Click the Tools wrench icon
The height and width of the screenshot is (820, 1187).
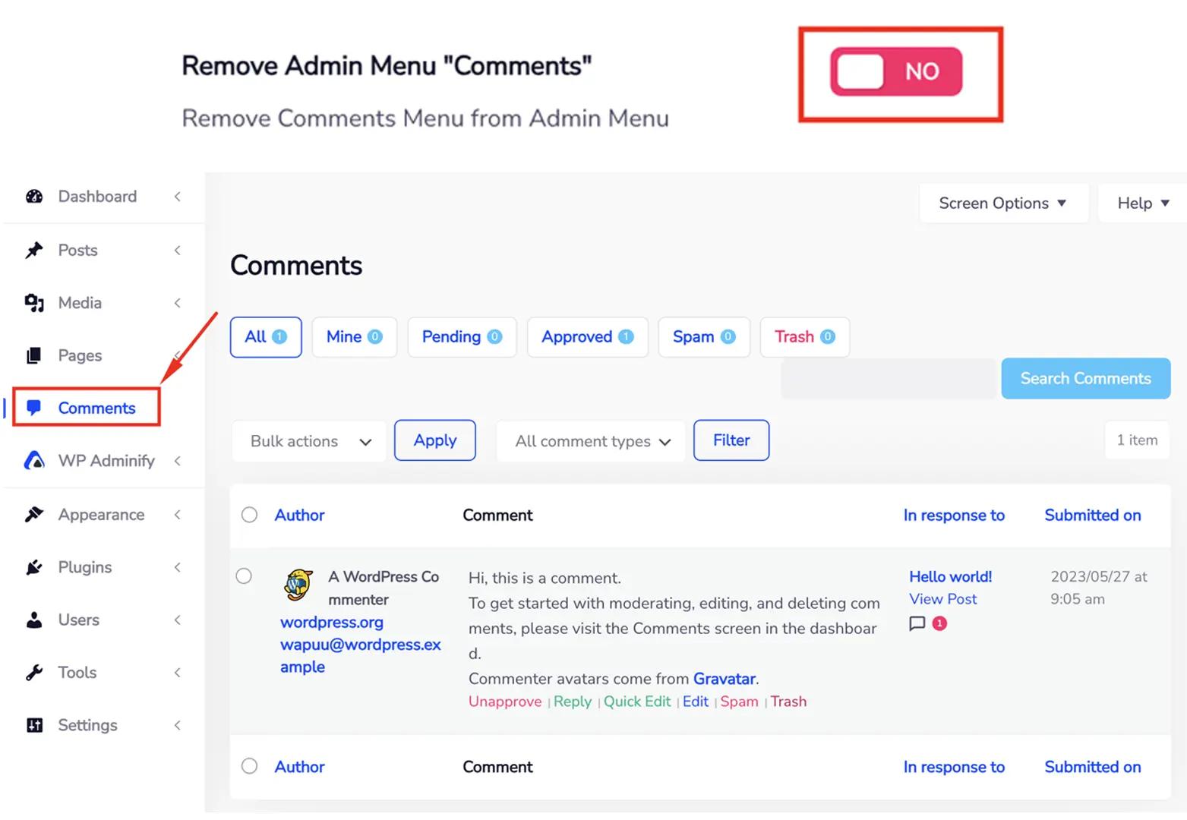pos(34,673)
